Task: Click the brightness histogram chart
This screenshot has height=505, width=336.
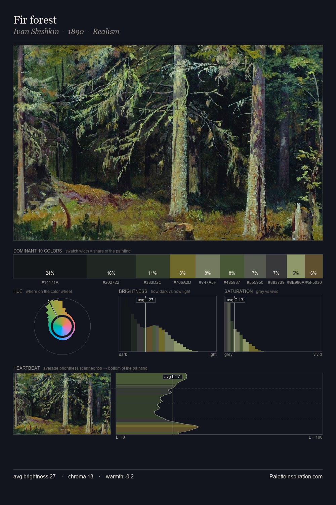Action: pyautogui.click(x=168, y=324)
